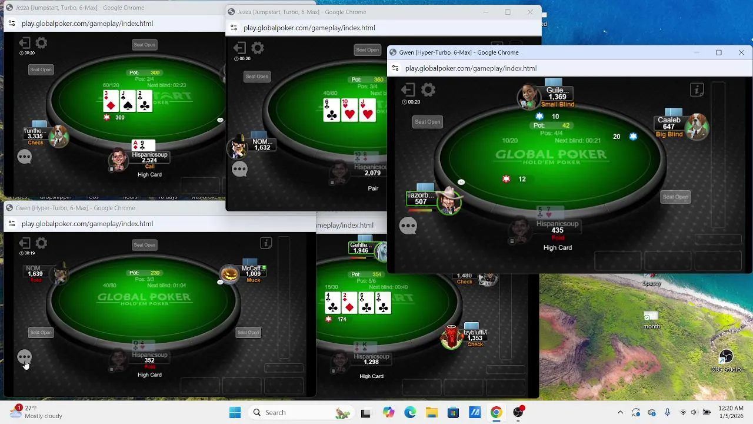
Task: Focus Gwen window title showing pot 230 table
Action: (x=75, y=208)
